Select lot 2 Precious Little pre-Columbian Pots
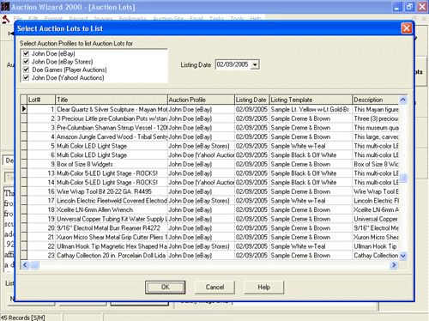Viewport: 429px width, 321px height. tap(112, 118)
